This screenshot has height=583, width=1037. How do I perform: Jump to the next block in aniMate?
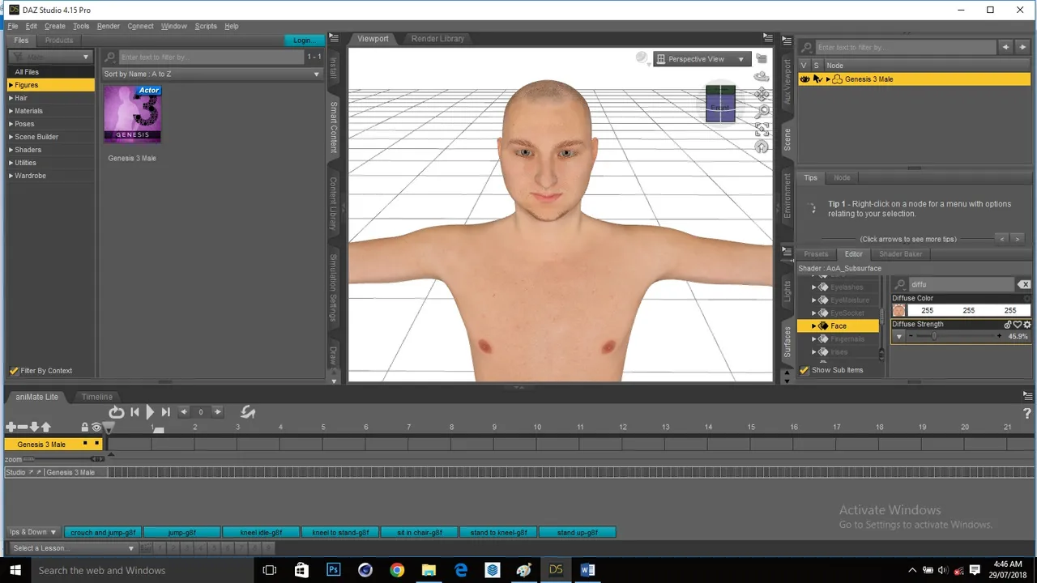[165, 412]
